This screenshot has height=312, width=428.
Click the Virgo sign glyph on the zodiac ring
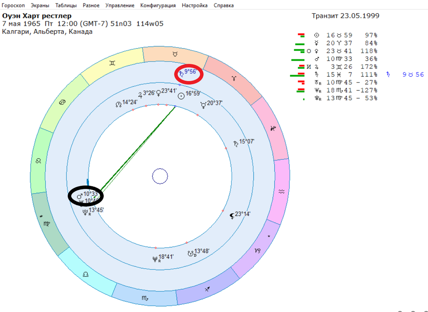click(x=47, y=224)
